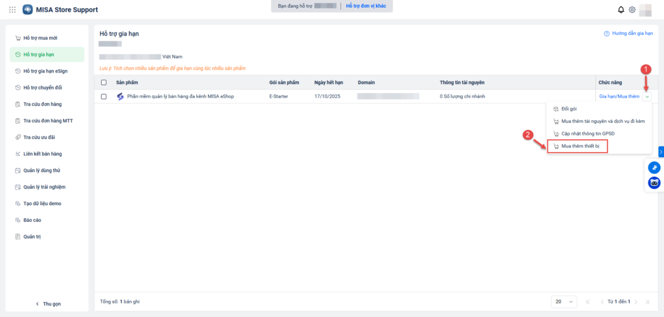Click the 0 Số lượng chi nhánh cell
This screenshot has width=664, height=317.
click(462, 96)
